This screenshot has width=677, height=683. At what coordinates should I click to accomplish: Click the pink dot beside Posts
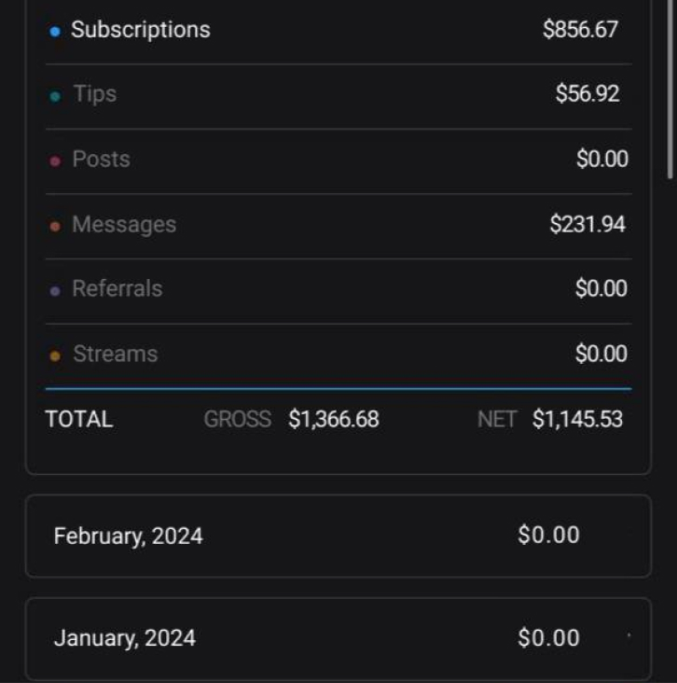click(54, 160)
